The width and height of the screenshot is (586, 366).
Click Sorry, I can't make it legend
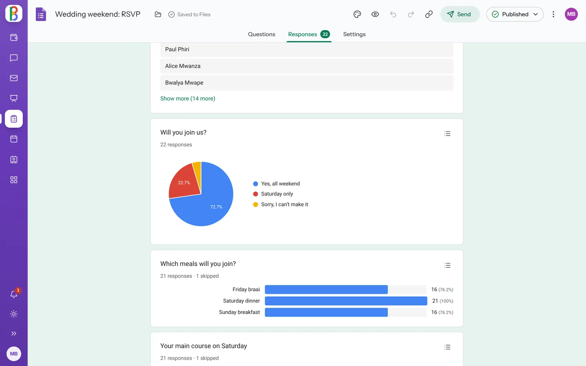point(281,205)
